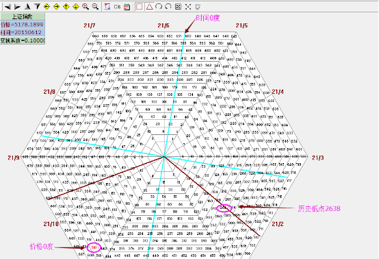The width and height of the screenshot is (379, 259).
Task: Click the expand arrows icon
Action: pos(188,7)
